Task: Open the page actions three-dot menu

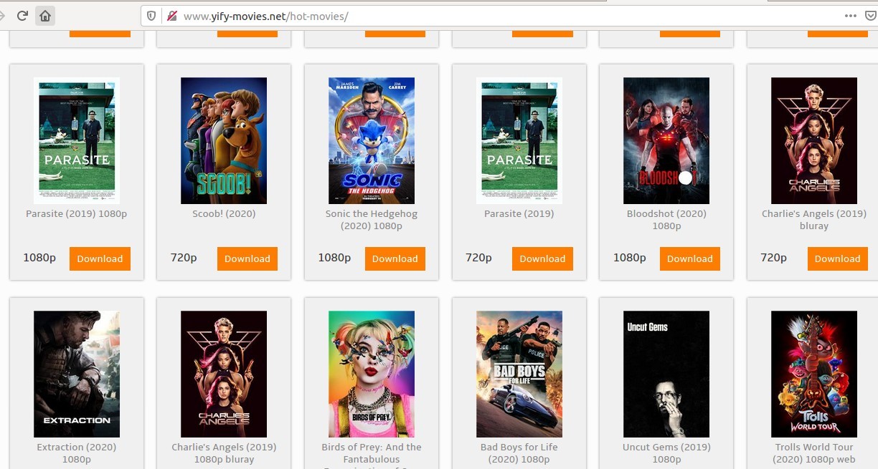Action: coord(851,16)
